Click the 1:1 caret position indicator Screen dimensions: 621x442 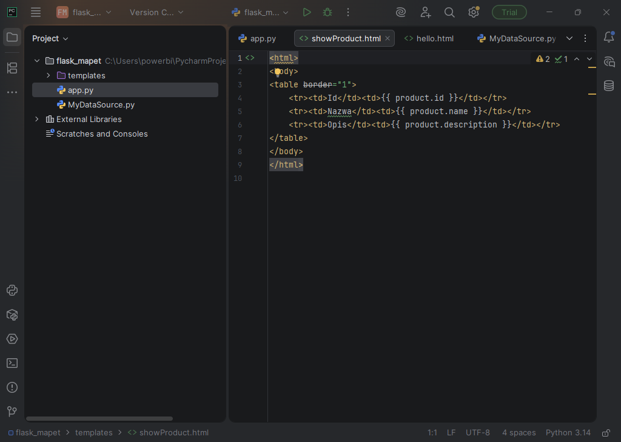[x=432, y=432]
